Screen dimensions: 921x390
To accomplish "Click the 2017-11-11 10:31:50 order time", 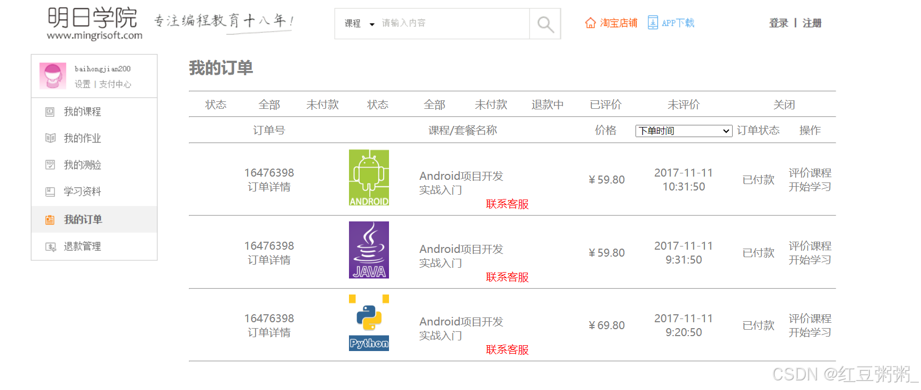I will pos(684,180).
